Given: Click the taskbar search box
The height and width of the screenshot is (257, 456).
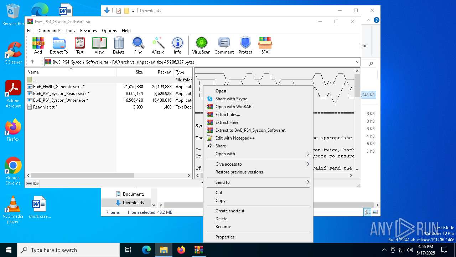Looking at the screenshot, I should (x=68, y=250).
